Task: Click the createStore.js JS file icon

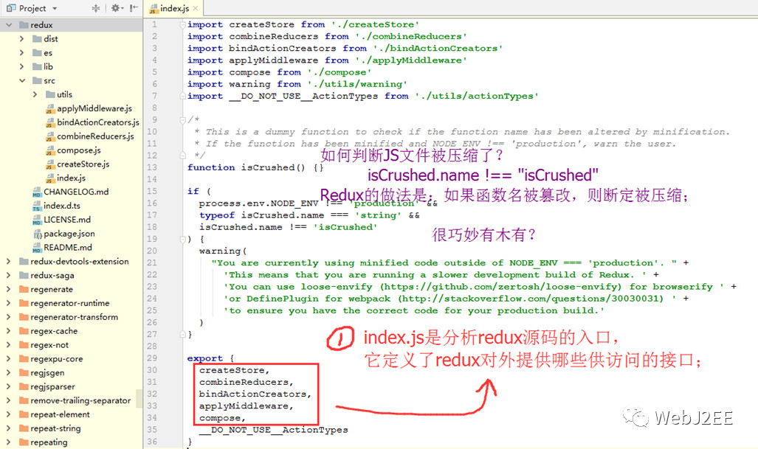Action: click(x=50, y=164)
